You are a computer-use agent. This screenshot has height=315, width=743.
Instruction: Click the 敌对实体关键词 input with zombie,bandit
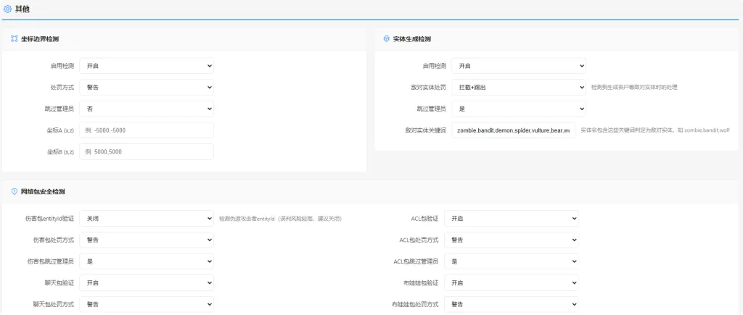(513, 130)
